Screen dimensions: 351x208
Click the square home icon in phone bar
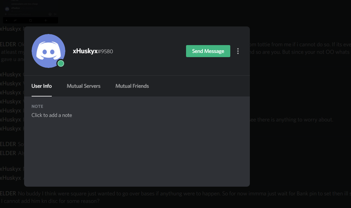pos(30,20)
